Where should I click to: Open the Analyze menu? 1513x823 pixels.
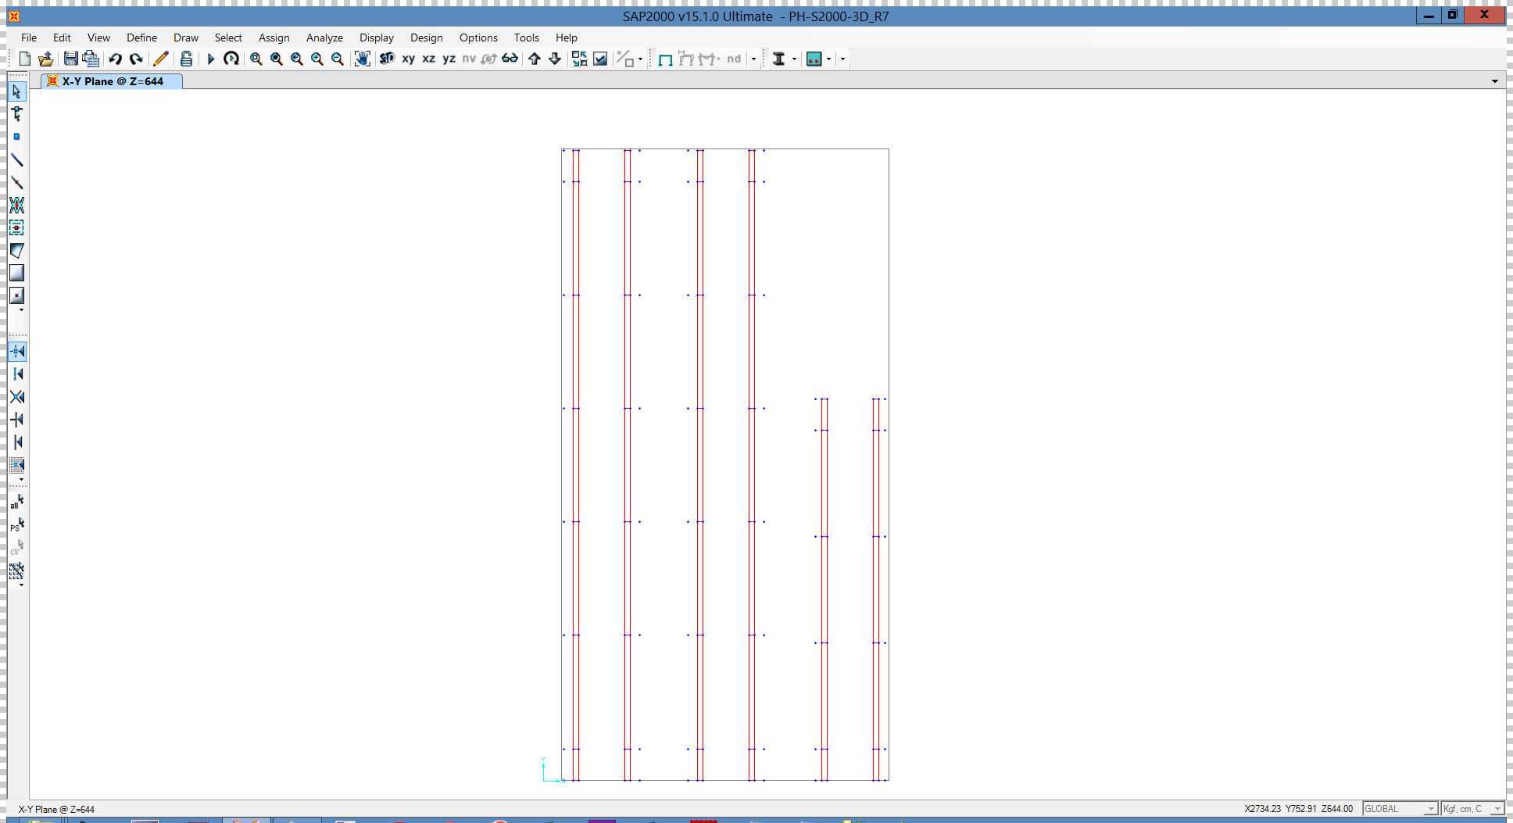point(324,38)
